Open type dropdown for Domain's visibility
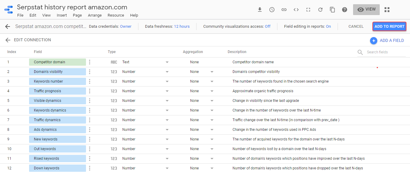This screenshot has height=173, width=410. pos(167,72)
